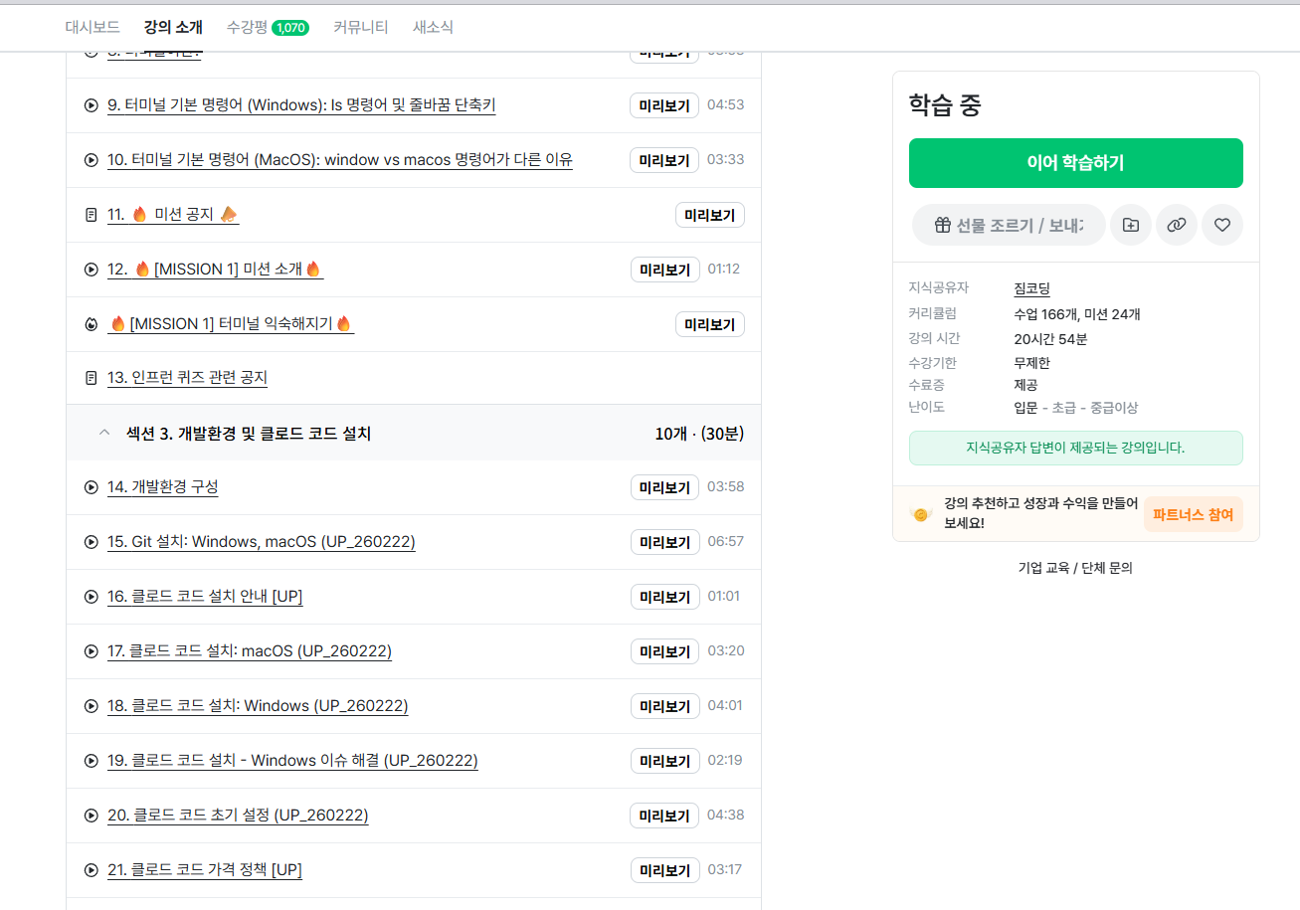Screen dimensions: 1300x910
Task: Click flame mission icon beside 터미널 익숙해지기
Action: pyautogui.click(x=92, y=324)
